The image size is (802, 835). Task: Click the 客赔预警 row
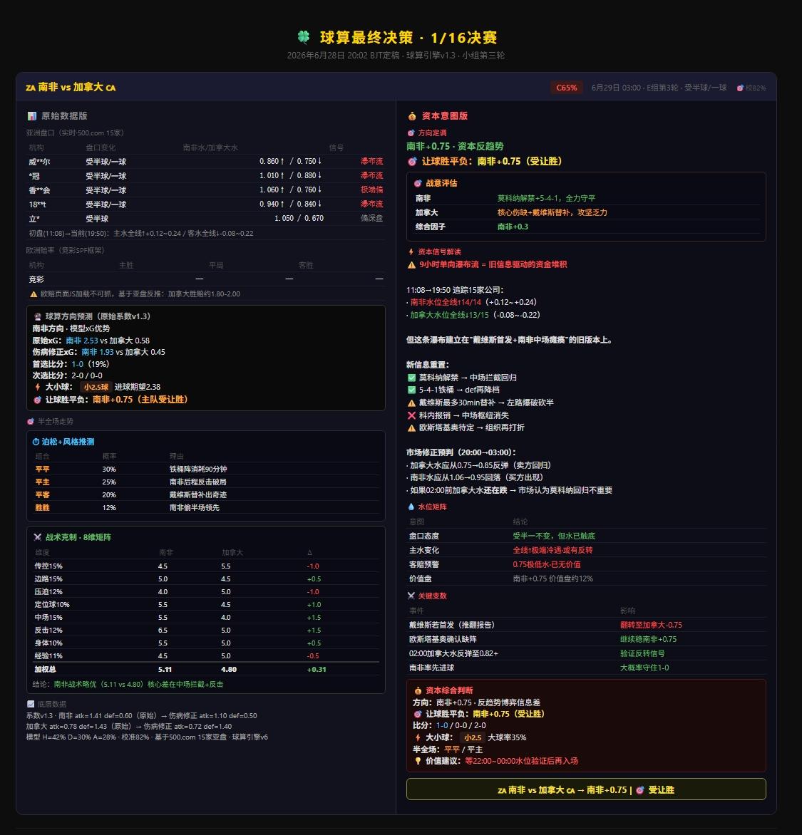(586, 564)
